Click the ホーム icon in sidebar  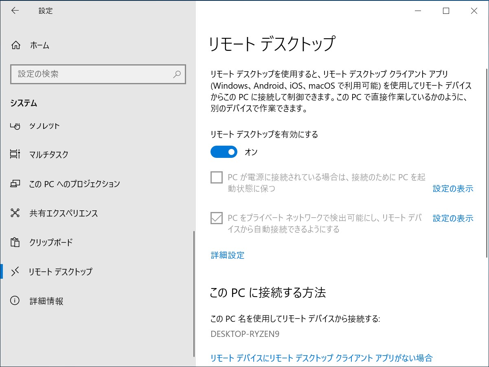[x=16, y=45]
